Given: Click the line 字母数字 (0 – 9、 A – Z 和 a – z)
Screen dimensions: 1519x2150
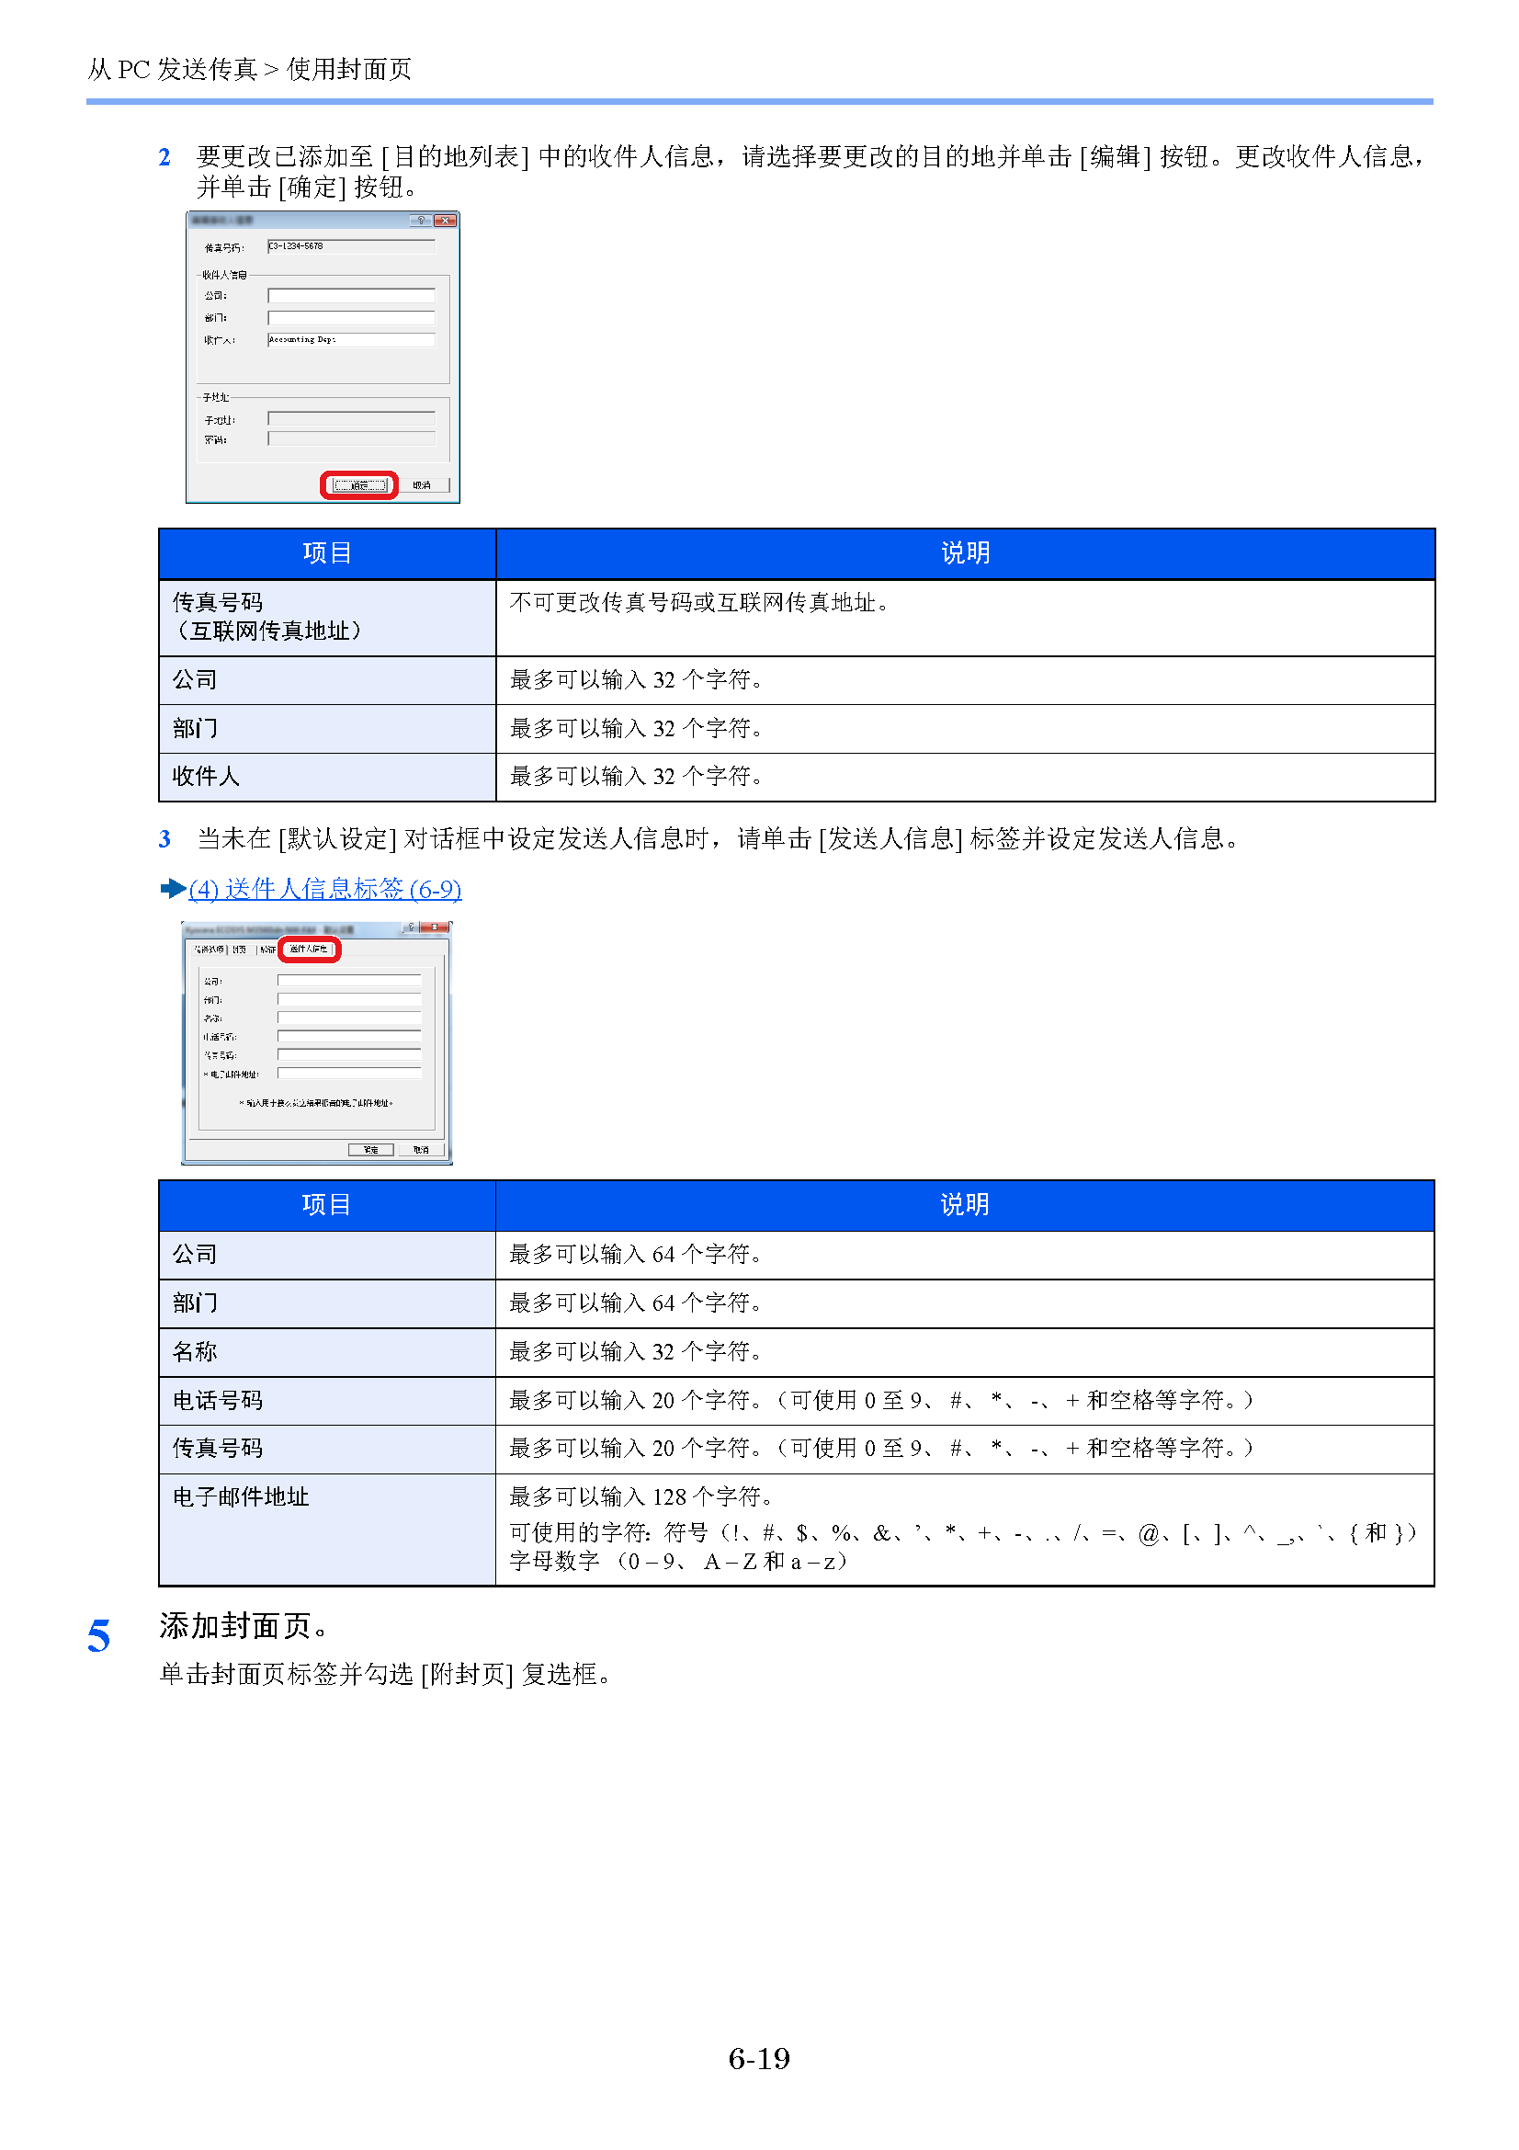Looking at the screenshot, I should 678,1561.
